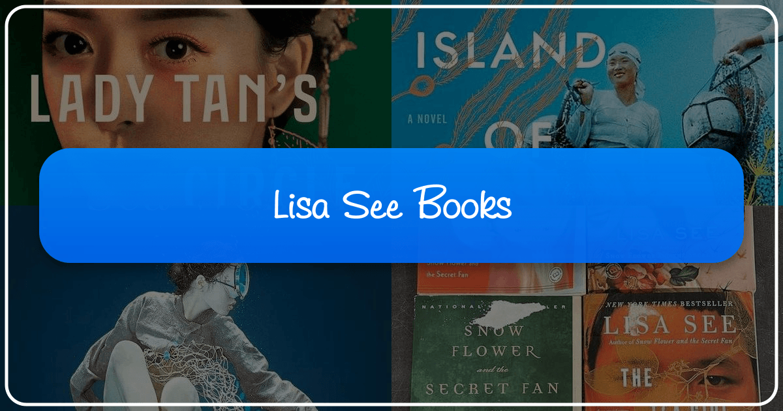This screenshot has width=783, height=411.
Task: Click the white torn patch on green book
Action: [508, 315]
